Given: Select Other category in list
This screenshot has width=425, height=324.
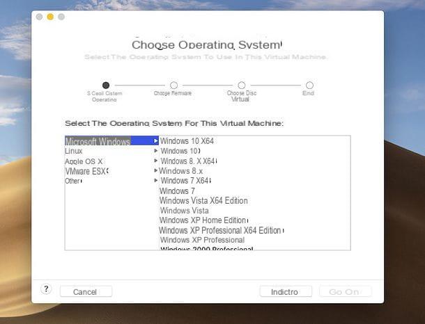Looking at the screenshot, I should (x=111, y=181).
